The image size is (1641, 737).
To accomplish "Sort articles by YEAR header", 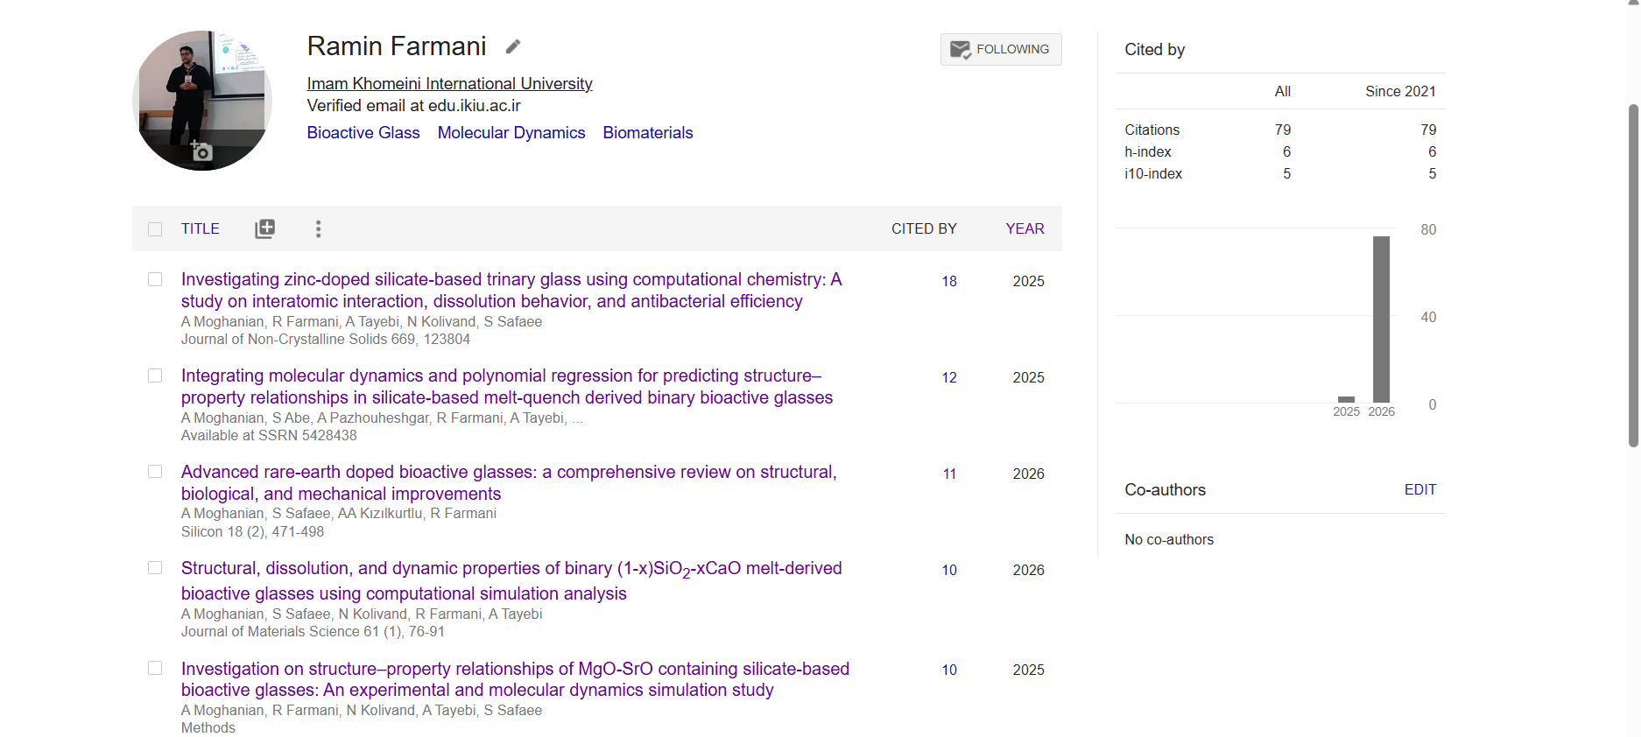I will click(x=1025, y=228).
